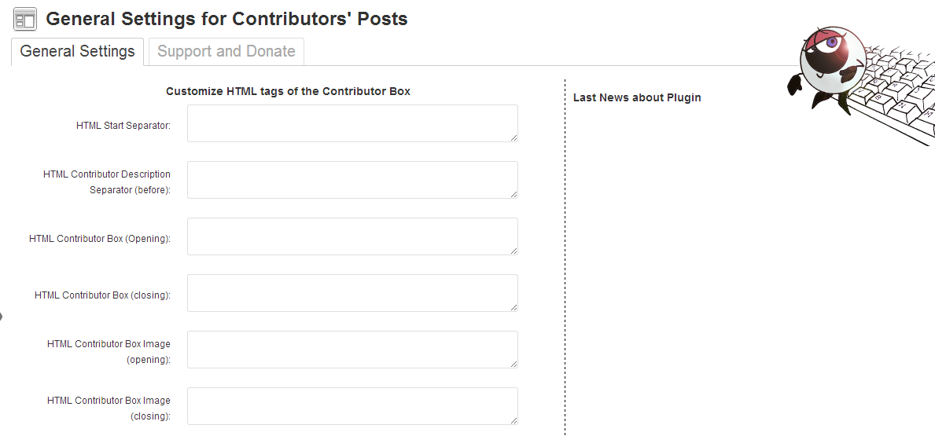Click Contributor Box (Opening) textarea resize grip

tap(514, 251)
